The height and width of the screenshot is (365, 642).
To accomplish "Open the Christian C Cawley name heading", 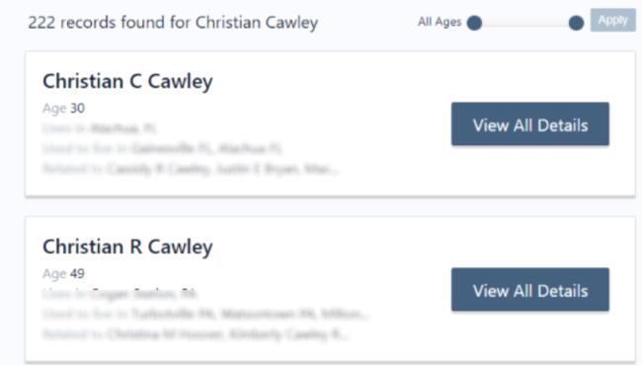I will coord(127,81).
